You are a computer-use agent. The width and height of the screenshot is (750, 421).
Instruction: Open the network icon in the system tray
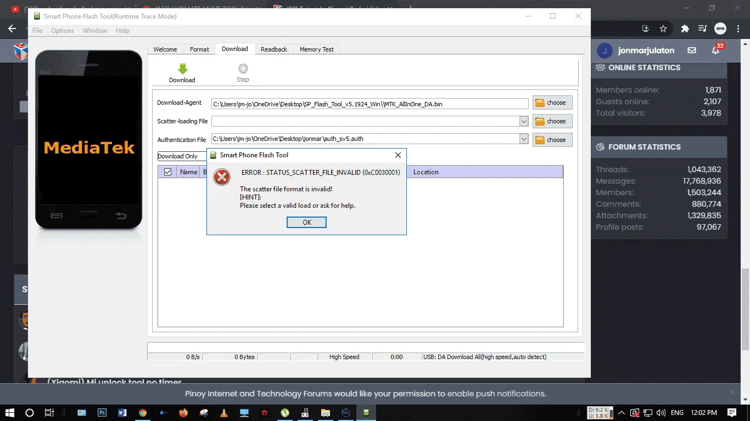coord(647,413)
